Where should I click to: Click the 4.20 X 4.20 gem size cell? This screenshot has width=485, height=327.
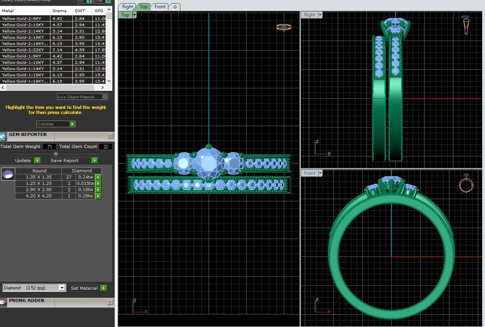coord(38,196)
